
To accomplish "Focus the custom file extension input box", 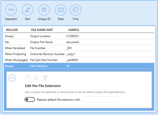I will tap(100, 99).
